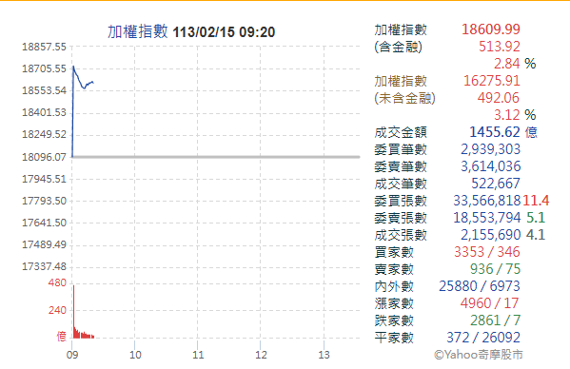Click the 委買張數 label
This screenshot has height=369, width=570.
pos(401,201)
